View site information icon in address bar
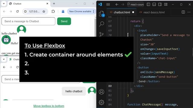193x108 pixels. click(25, 11)
